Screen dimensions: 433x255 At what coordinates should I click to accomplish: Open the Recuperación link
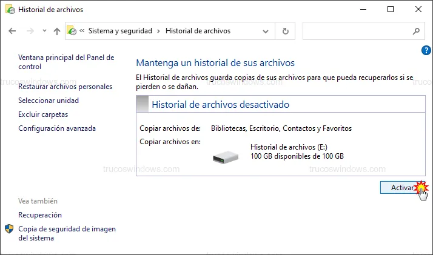click(40, 215)
